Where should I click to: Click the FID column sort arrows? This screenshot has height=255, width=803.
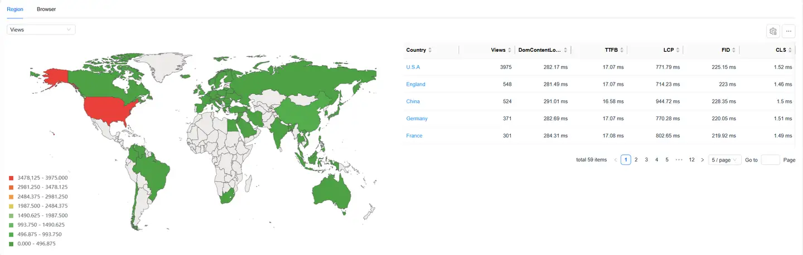click(733, 50)
